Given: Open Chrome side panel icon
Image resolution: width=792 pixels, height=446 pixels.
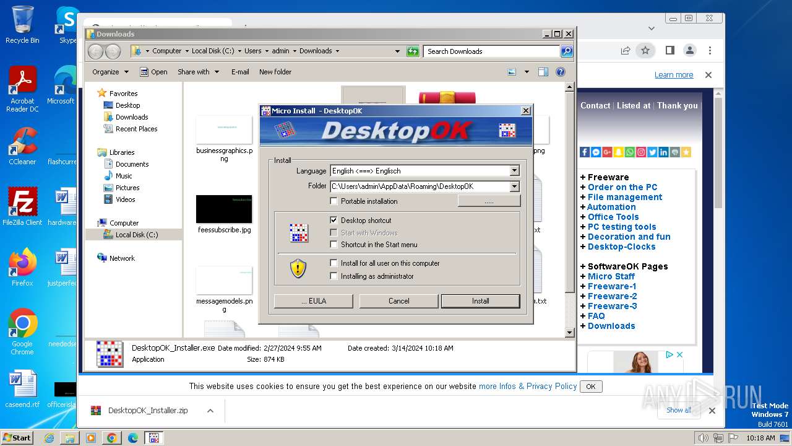Looking at the screenshot, I should pos(669,50).
